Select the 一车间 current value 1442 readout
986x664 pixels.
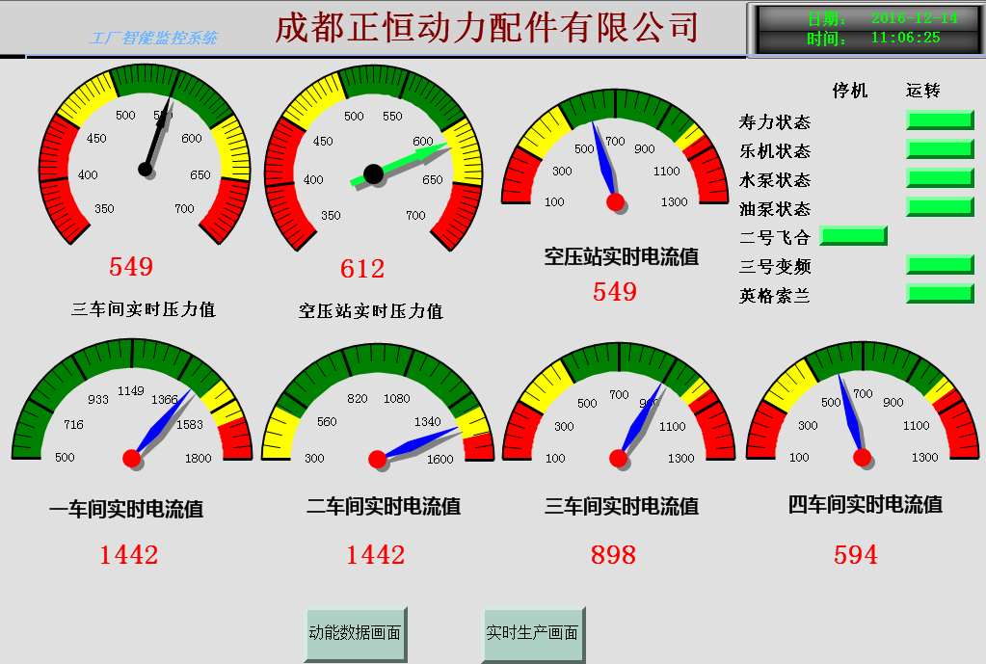pyautogui.click(x=129, y=554)
